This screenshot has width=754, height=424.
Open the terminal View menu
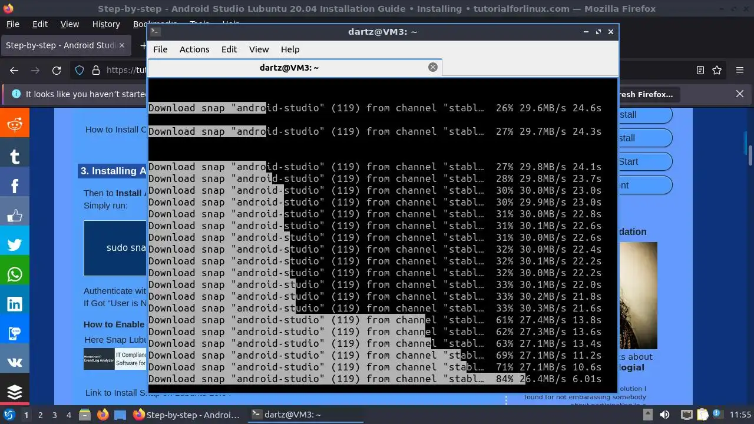tap(259, 49)
